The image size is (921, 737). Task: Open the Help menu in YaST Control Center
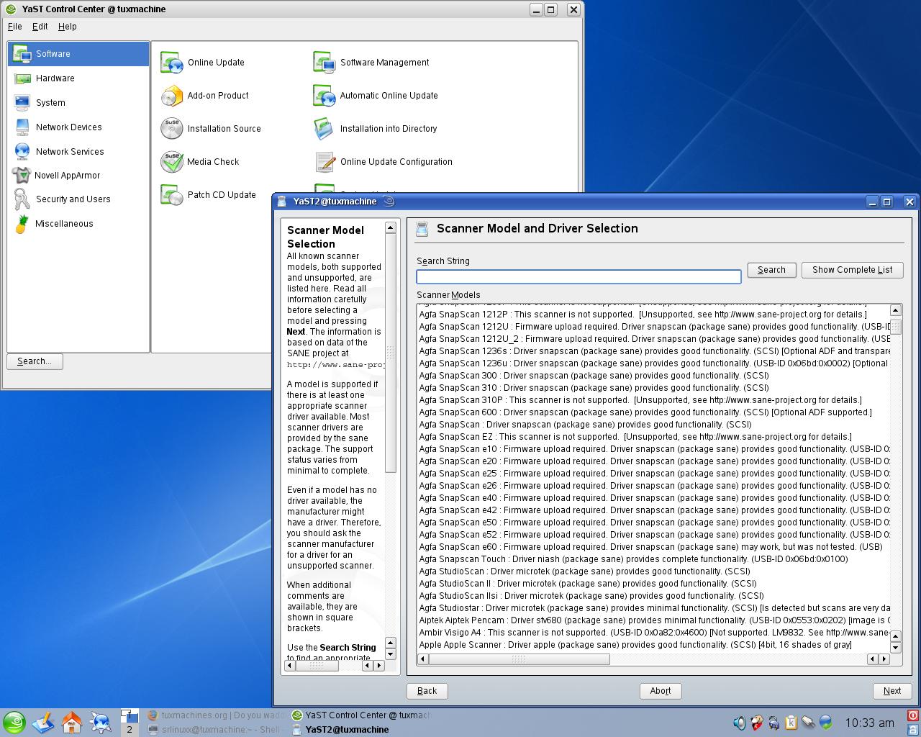tap(68, 27)
